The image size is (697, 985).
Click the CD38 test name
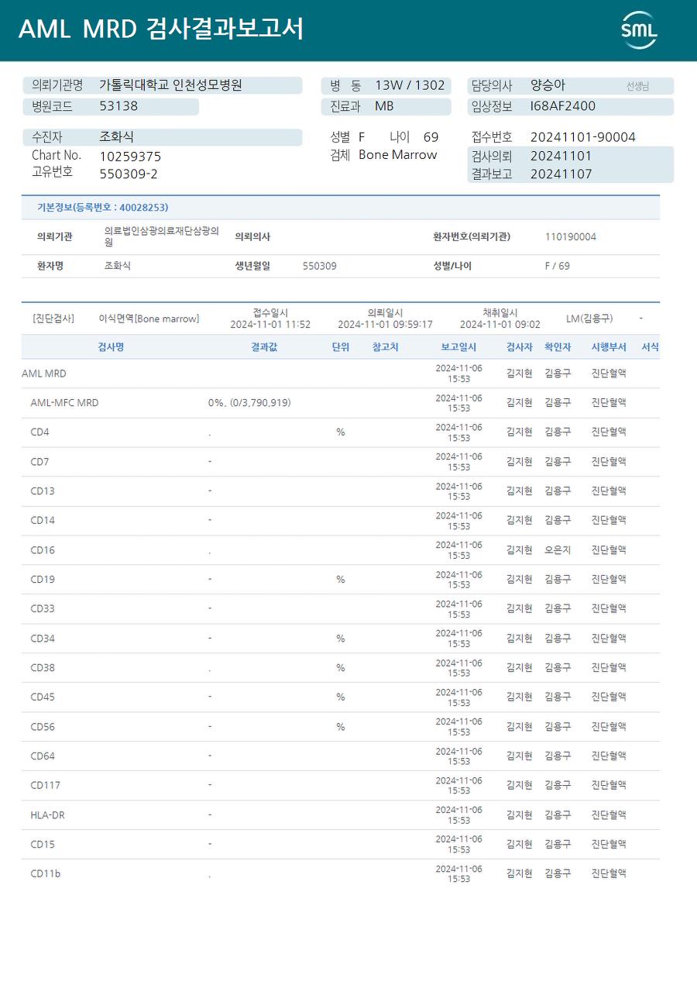(43, 668)
